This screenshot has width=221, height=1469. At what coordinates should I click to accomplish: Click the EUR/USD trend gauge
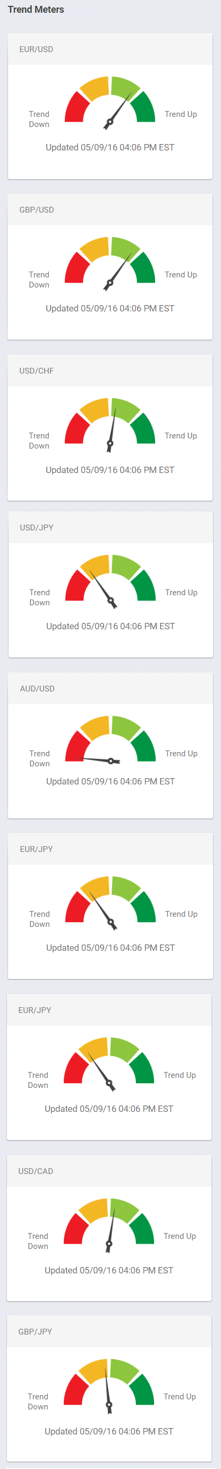point(110,100)
